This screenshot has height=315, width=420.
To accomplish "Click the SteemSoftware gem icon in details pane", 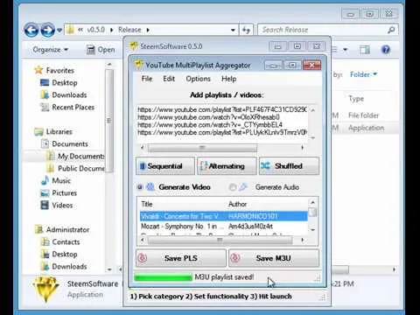I will pyautogui.click(x=45, y=289).
